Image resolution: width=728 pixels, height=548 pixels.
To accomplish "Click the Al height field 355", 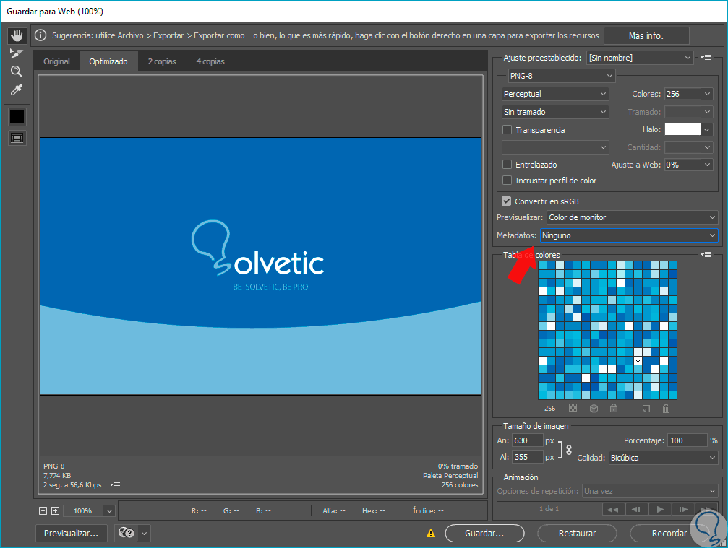I will coord(528,457).
